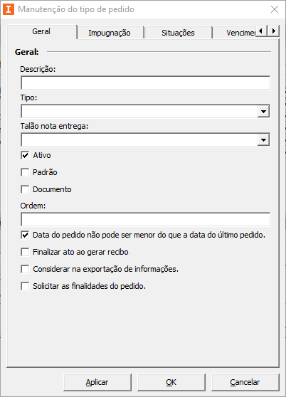Viewport: 286px width, 397px height.
Task: Switch to the Impugnação tab
Action: pyautogui.click(x=110, y=33)
